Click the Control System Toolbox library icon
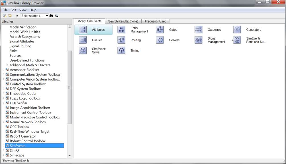The image size is (286, 164). [7, 84]
